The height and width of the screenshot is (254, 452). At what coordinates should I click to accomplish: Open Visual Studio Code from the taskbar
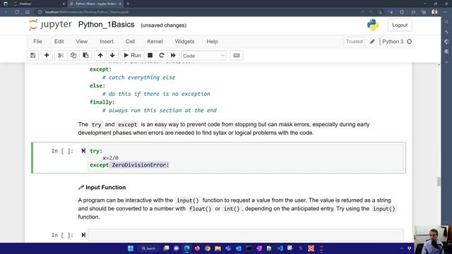tap(280, 248)
